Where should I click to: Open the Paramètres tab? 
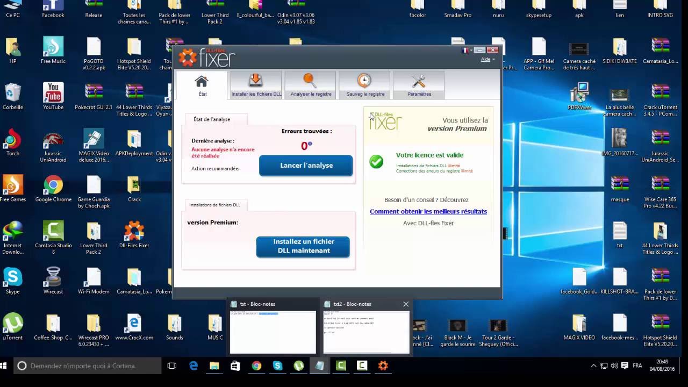[x=419, y=85]
